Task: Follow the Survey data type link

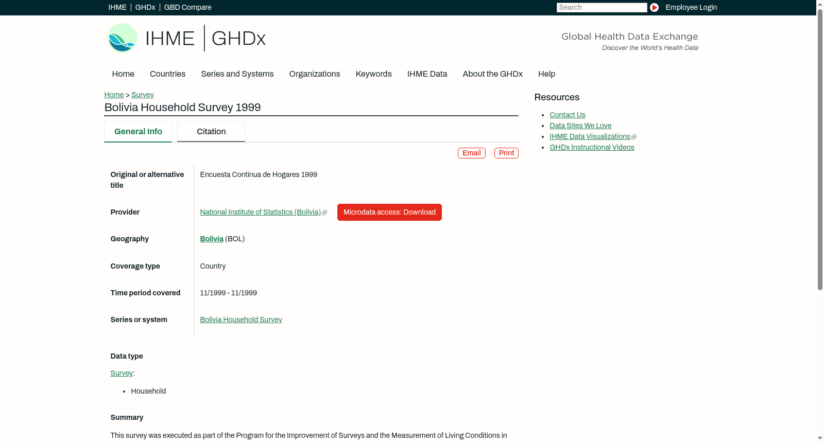Action: point(122,373)
